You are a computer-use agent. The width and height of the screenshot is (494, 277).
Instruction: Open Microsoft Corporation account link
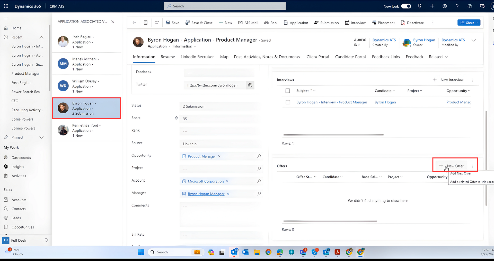point(206,181)
